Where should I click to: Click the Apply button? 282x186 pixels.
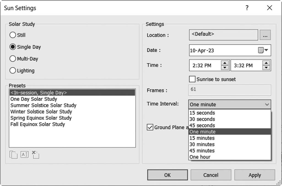(255, 175)
